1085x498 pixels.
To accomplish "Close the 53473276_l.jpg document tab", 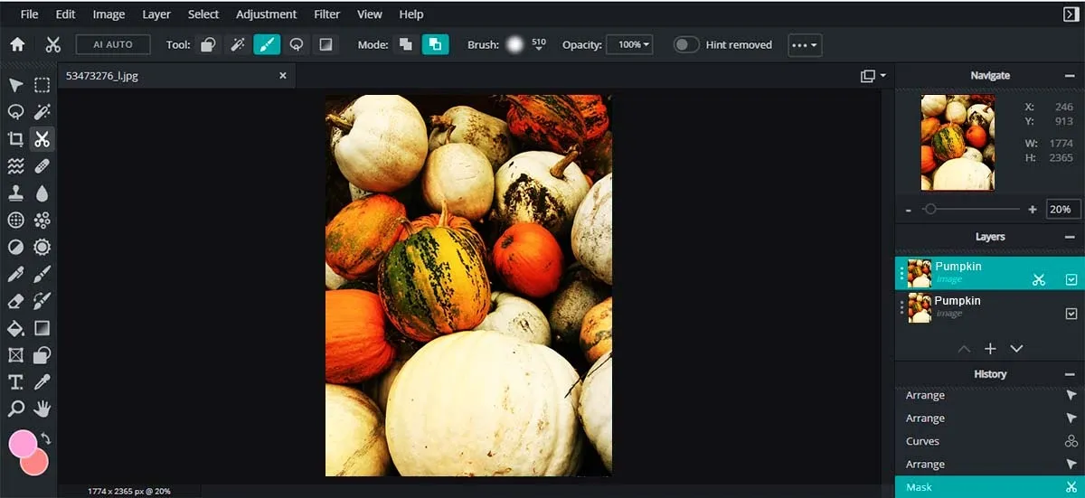I will [x=283, y=76].
